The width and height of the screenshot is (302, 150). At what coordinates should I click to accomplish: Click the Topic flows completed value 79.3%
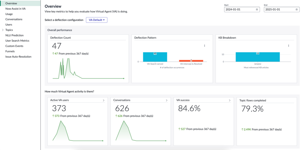pyautogui.click(x=252, y=109)
